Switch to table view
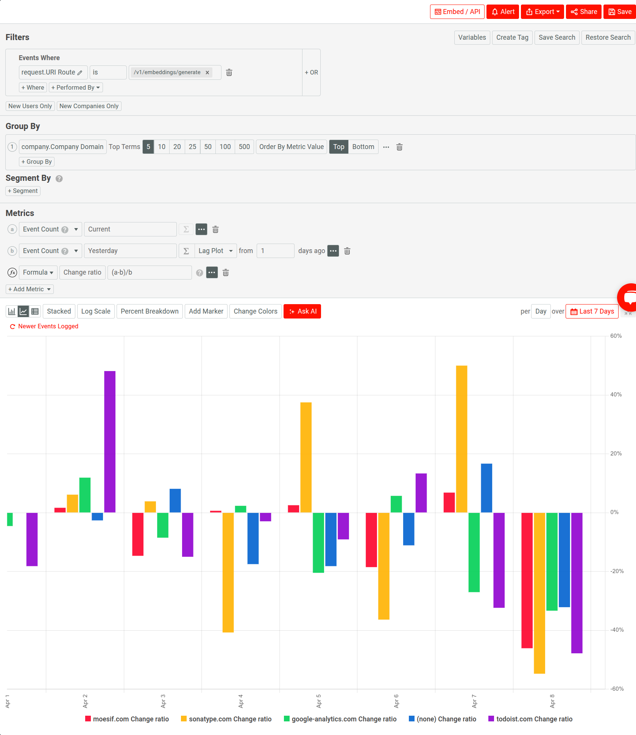Viewport: 636px width, 735px height. click(x=34, y=311)
